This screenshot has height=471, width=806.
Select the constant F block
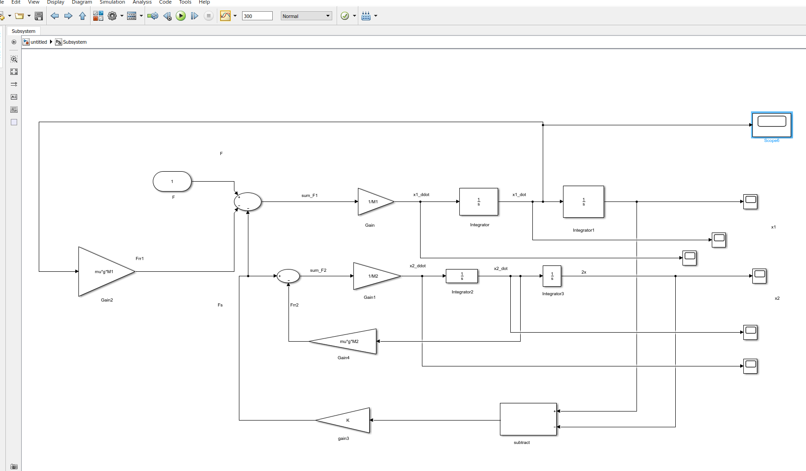(x=172, y=182)
